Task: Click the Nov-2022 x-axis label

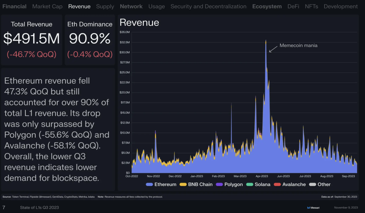Action: (153, 176)
